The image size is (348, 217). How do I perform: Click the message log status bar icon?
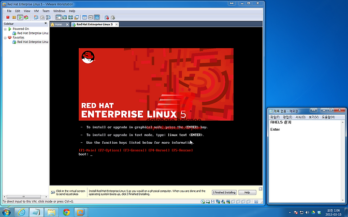[x=256, y=202]
